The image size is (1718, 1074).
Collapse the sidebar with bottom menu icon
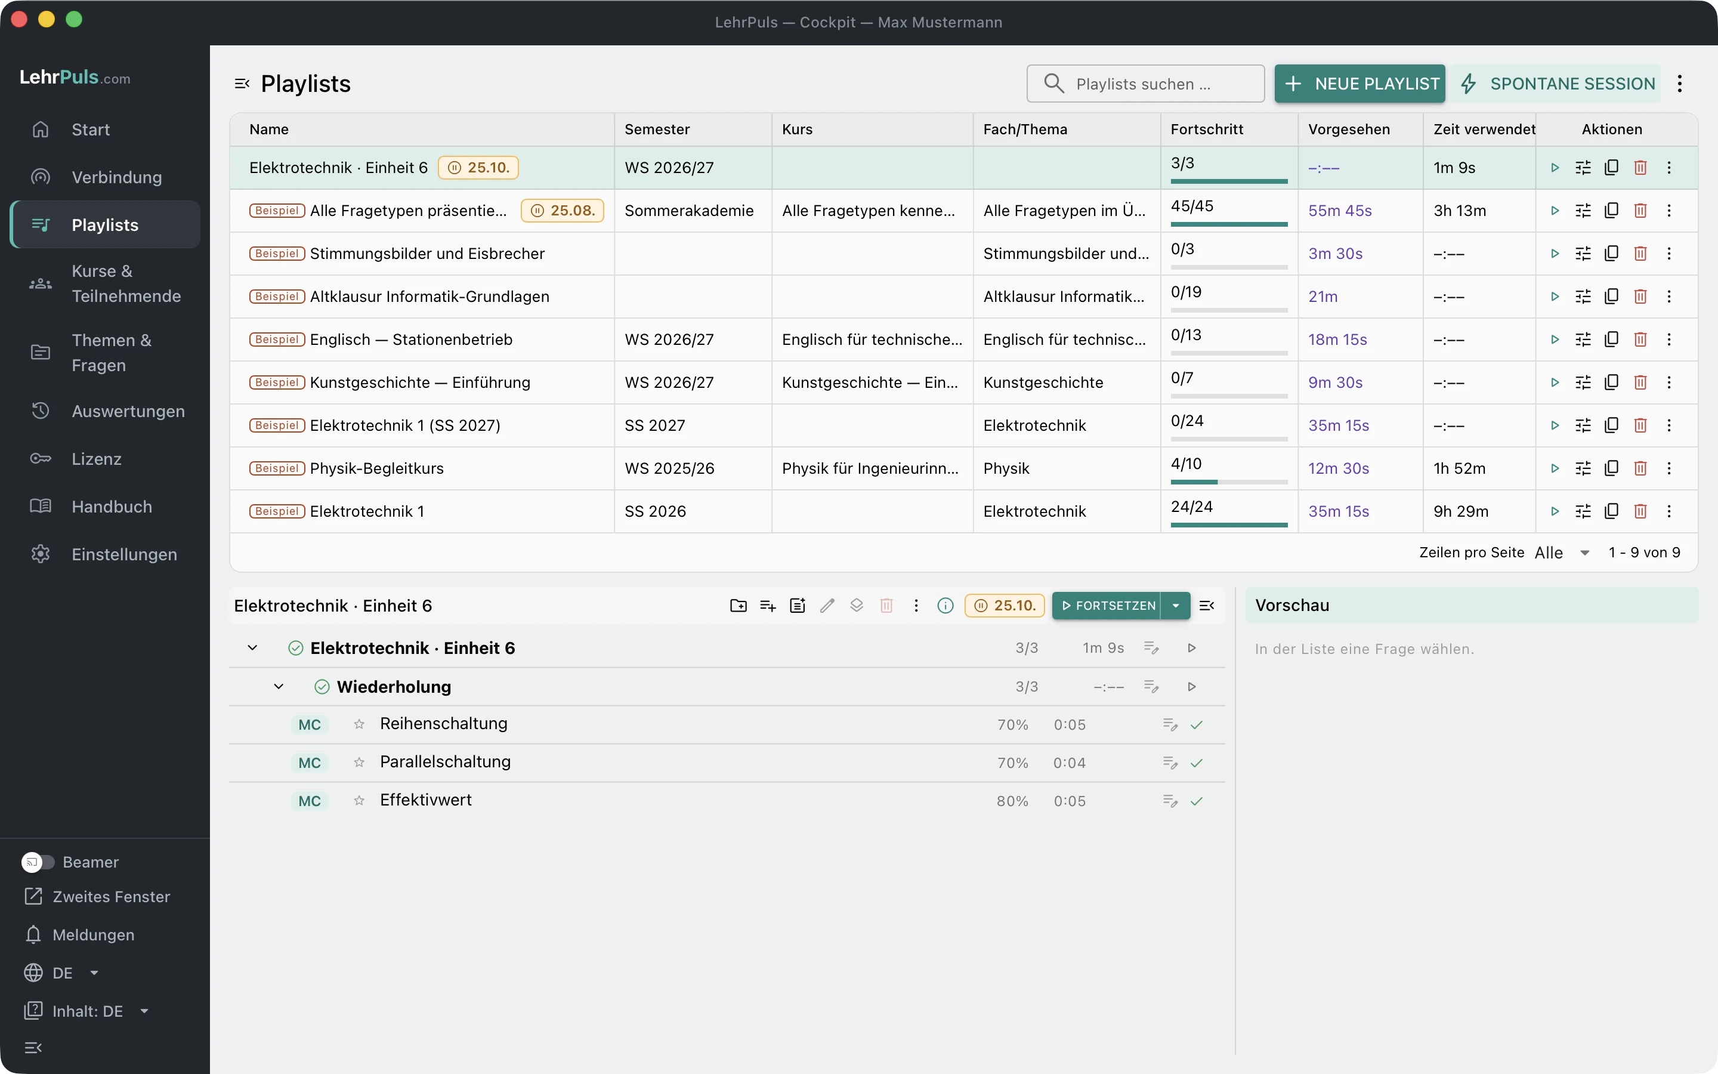pos(33,1047)
